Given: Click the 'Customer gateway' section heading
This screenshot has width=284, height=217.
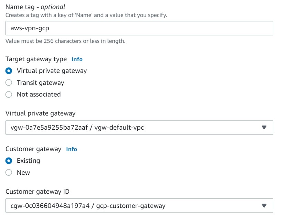Looking at the screenshot, I should 33,149.
